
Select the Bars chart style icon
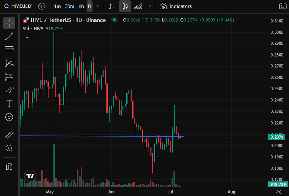click(112, 6)
